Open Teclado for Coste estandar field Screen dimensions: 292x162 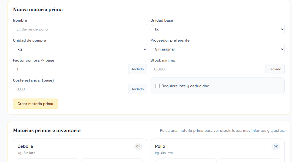138,89
